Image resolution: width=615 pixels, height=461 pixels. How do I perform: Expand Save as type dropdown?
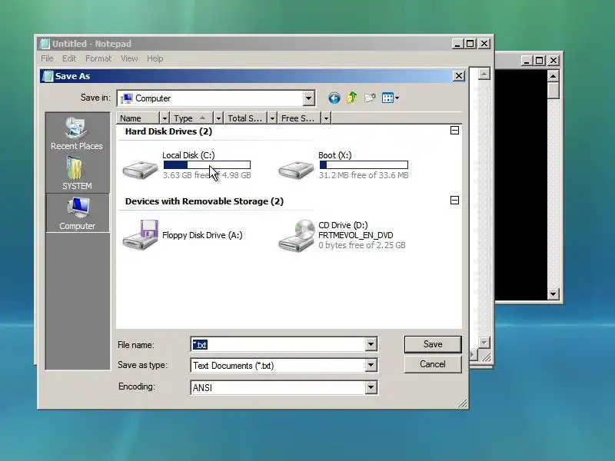(371, 366)
